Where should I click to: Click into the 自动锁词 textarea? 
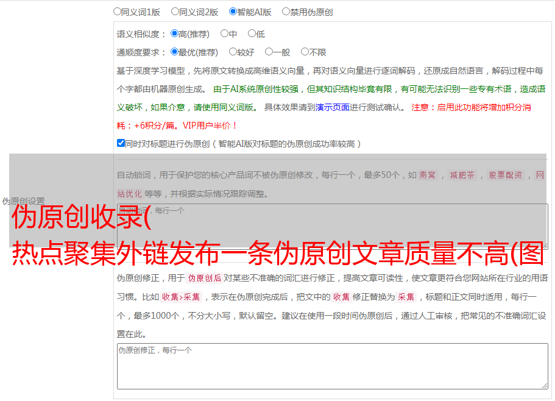pos(333,226)
